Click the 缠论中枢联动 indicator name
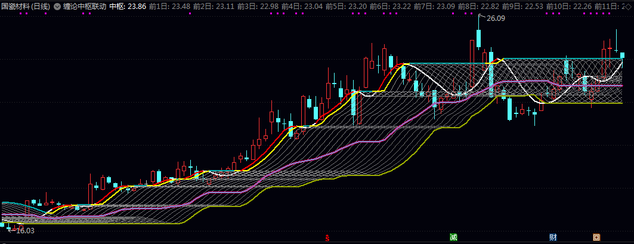This screenshot has height=244, width=634. [85, 7]
